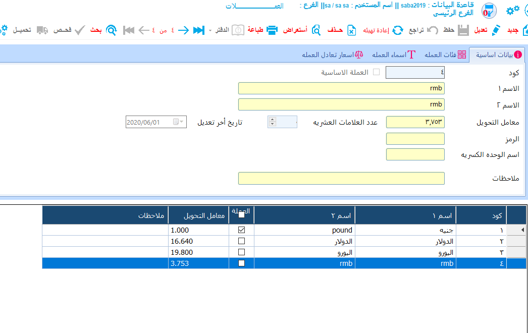
Task: Click the decimal places spinner arrows
Action: [x=273, y=122]
